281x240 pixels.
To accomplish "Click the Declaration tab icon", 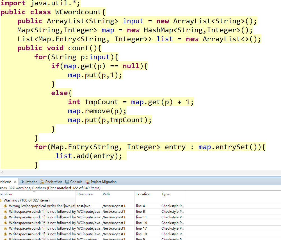I will (x=42, y=182).
